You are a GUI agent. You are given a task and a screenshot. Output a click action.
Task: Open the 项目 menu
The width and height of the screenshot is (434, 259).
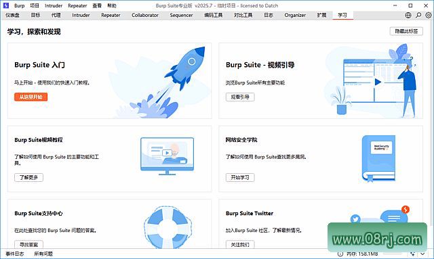35,5
